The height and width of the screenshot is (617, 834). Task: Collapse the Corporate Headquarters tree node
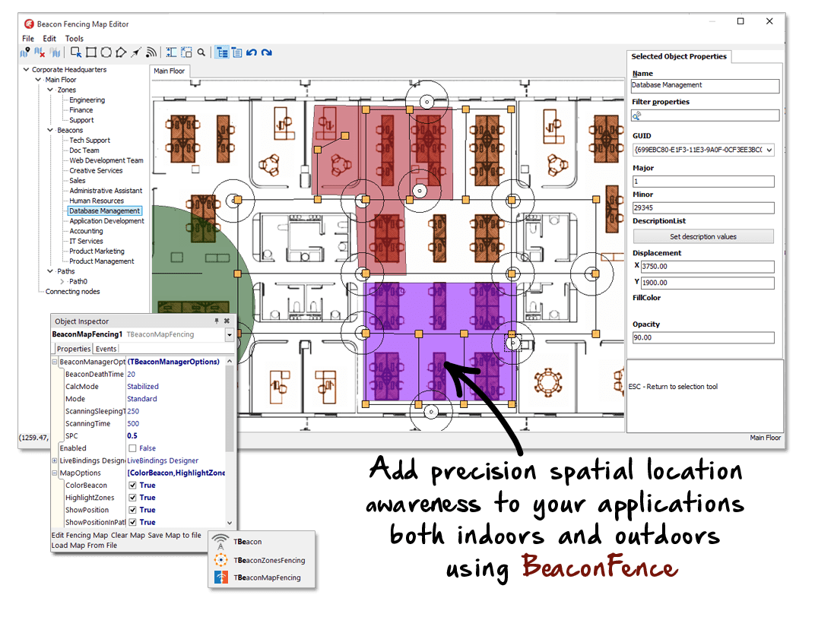26,70
